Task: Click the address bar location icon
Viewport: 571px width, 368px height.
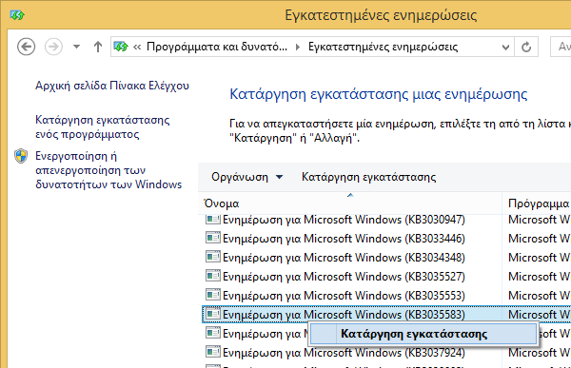Action: tap(121, 47)
